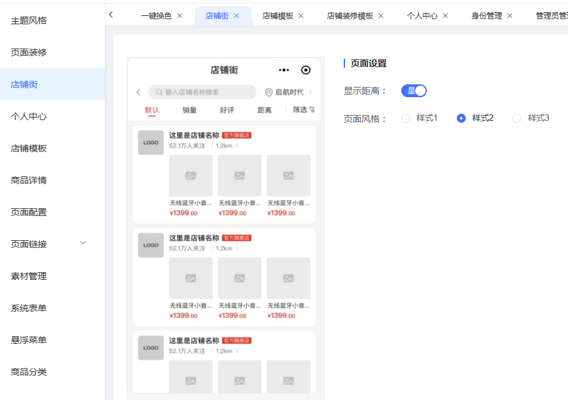Click the three-dot menu in phone preview
568x400 pixels.
pos(284,70)
